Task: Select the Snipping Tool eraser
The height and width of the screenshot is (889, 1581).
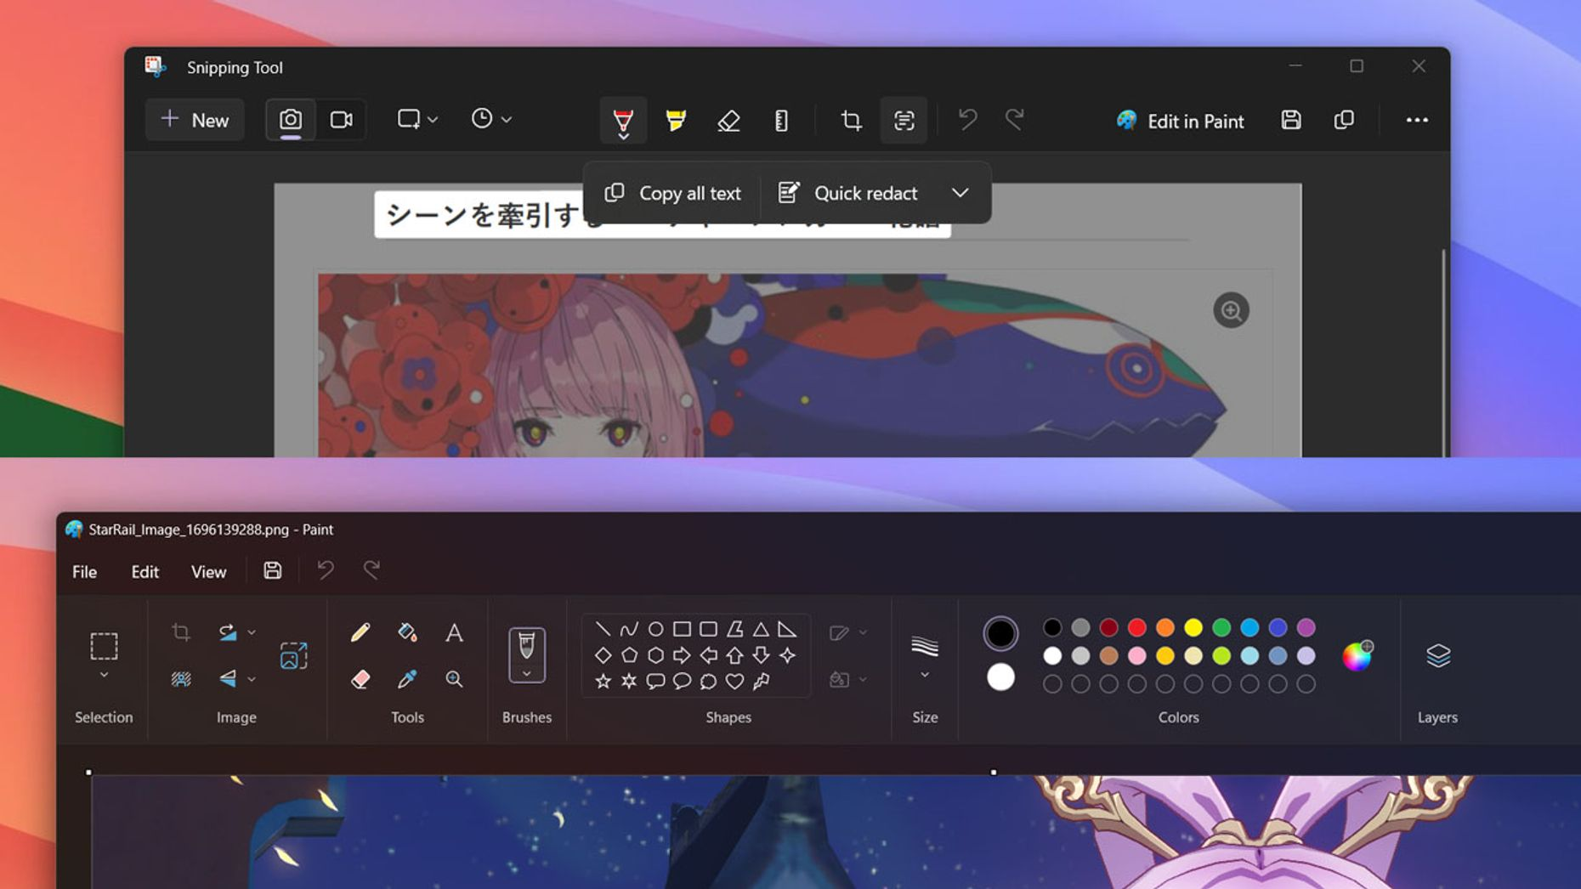Action: (x=728, y=121)
